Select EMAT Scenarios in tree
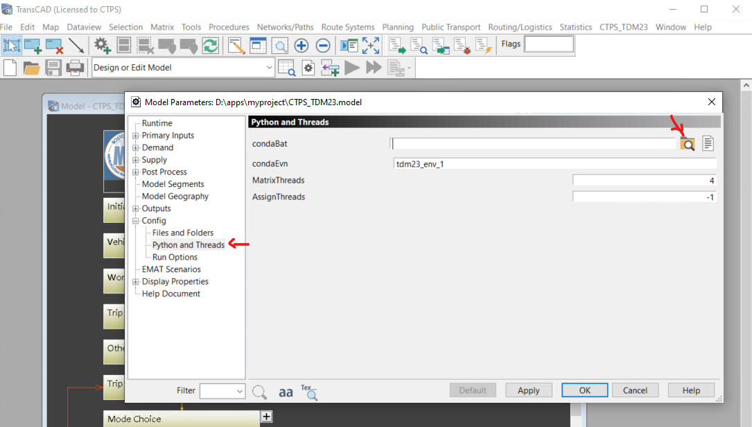This screenshot has height=427, width=752. [171, 269]
